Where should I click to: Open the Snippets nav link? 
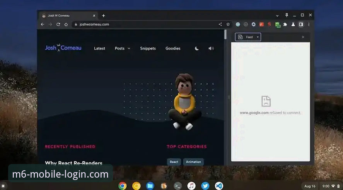(148, 48)
